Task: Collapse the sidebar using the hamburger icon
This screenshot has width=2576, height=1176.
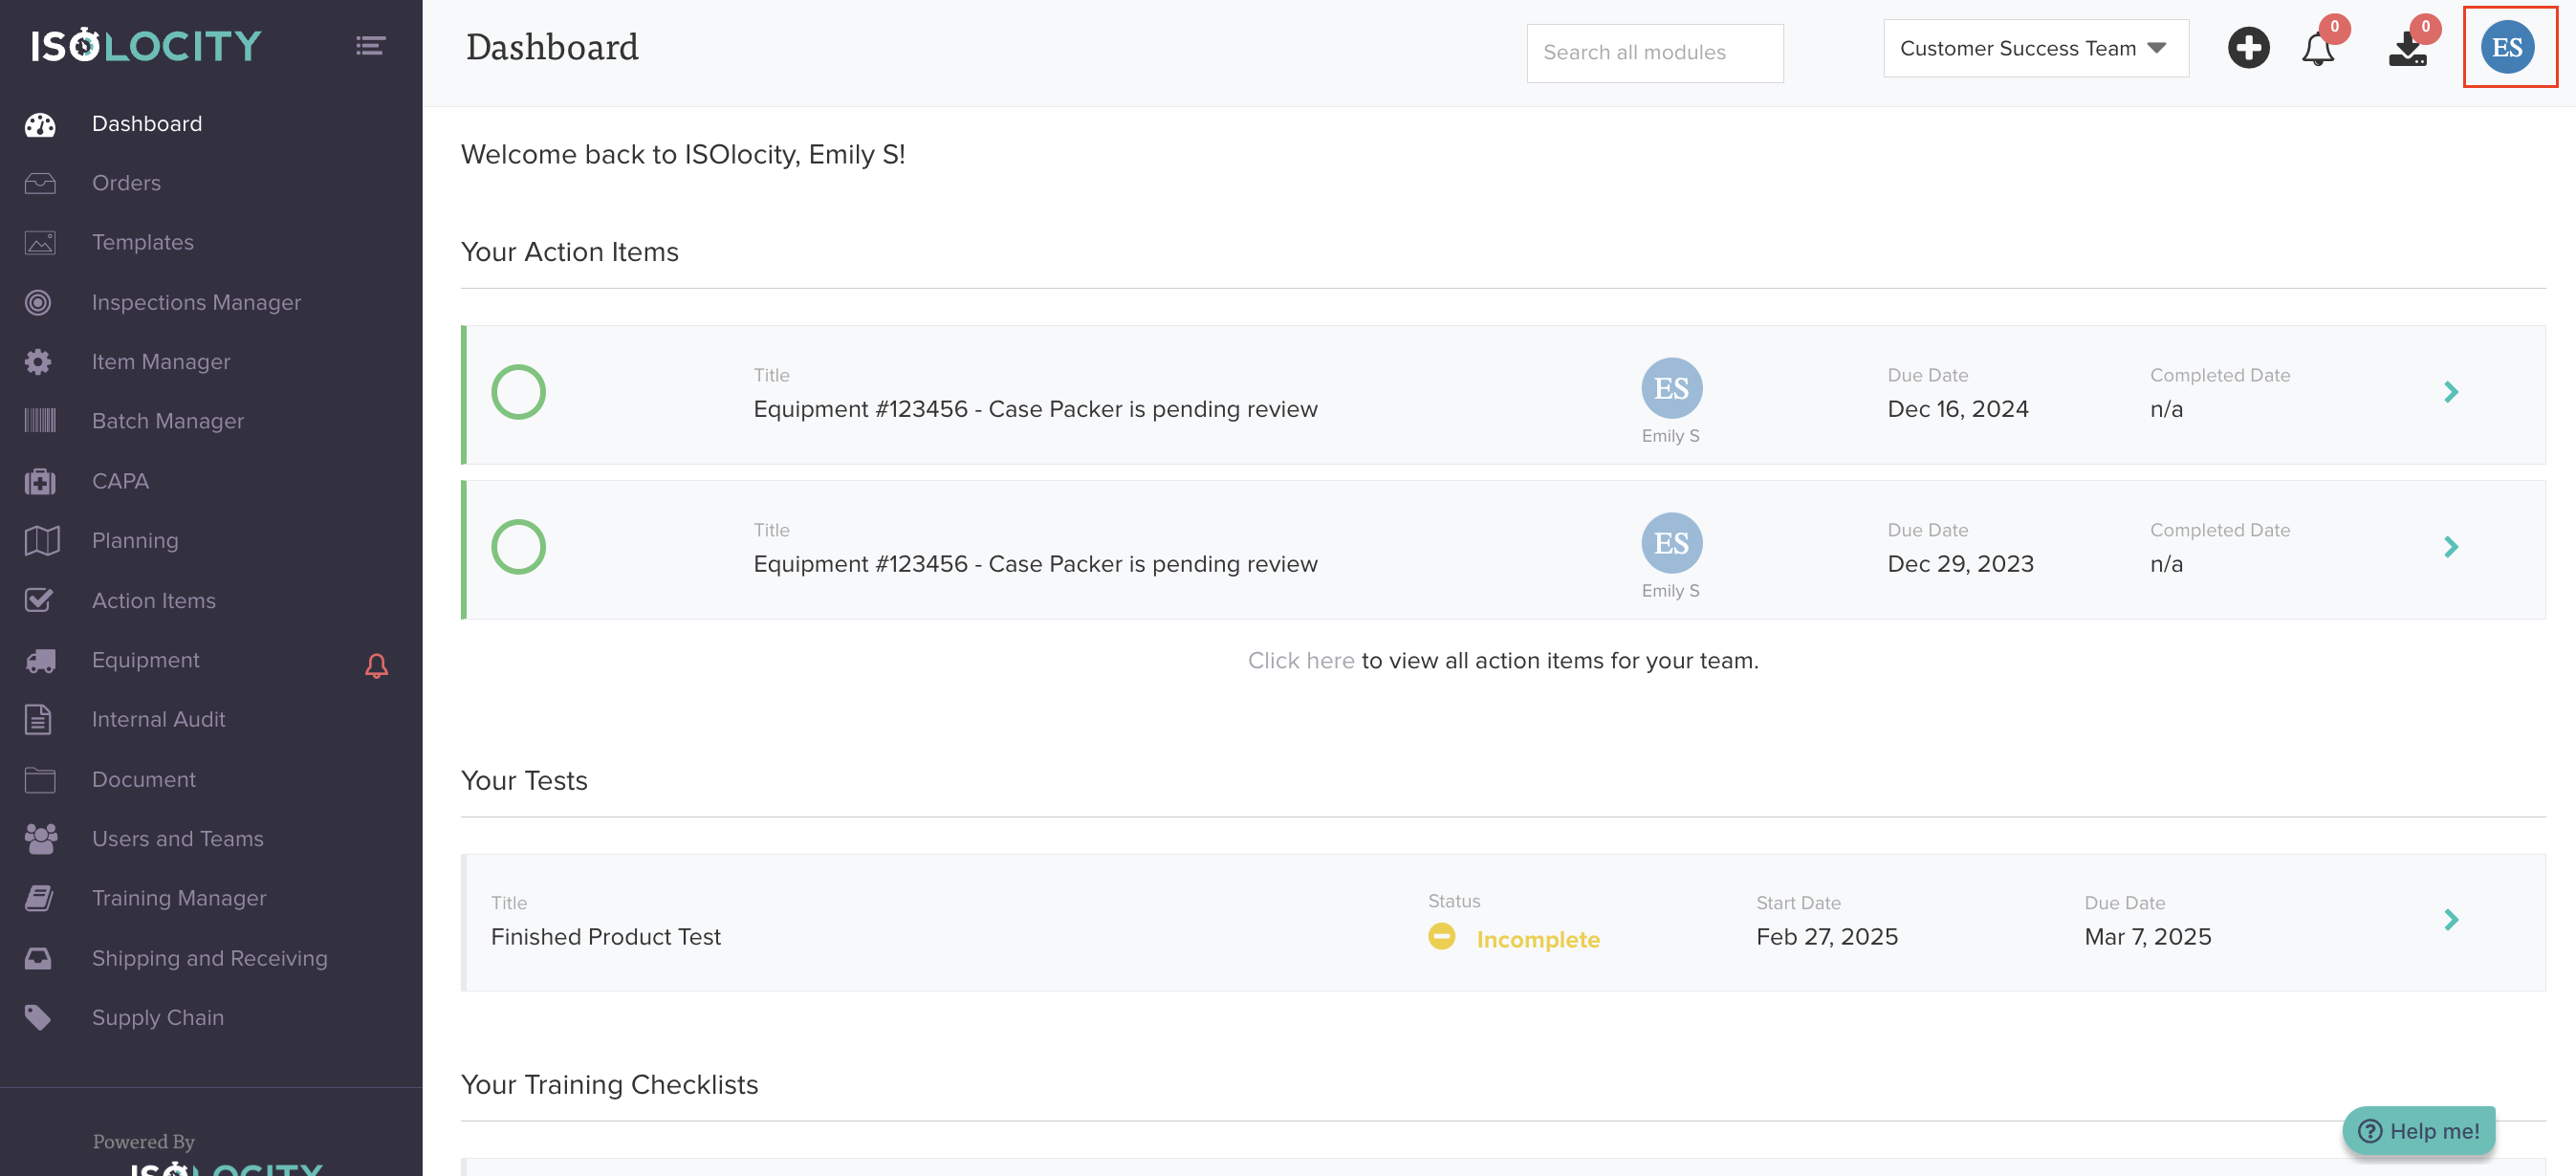Action: [370, 46]
